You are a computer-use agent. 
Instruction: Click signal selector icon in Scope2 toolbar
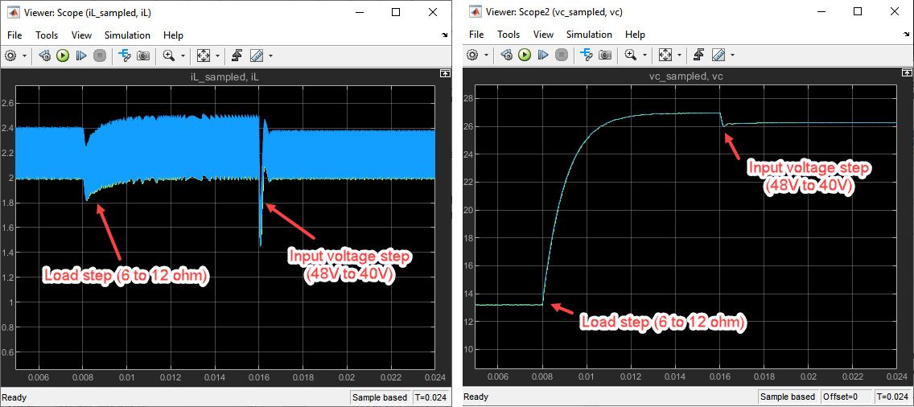tap(587, 55)
